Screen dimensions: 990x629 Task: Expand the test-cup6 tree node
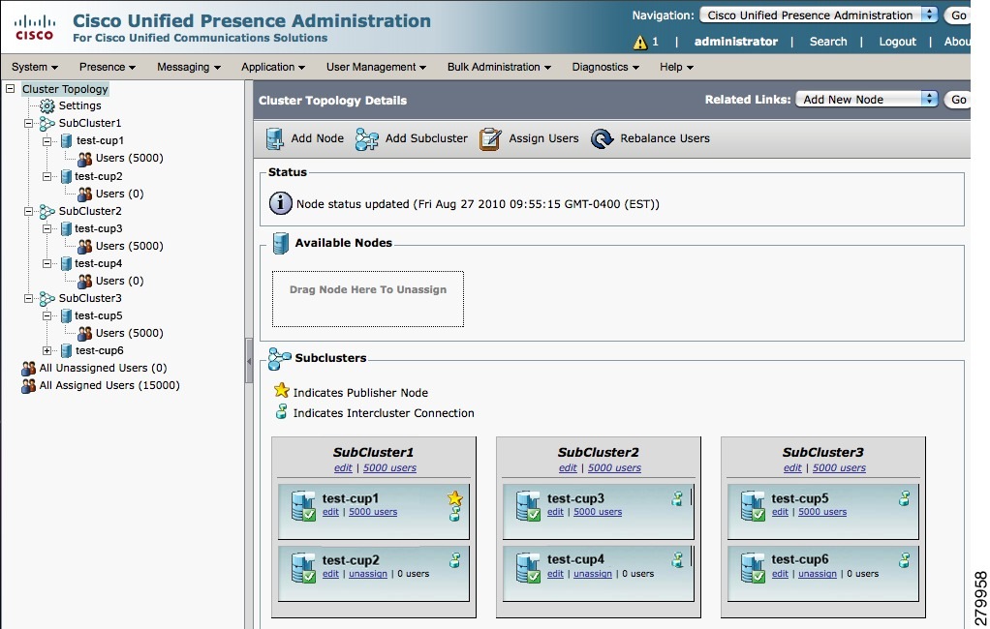46,349
